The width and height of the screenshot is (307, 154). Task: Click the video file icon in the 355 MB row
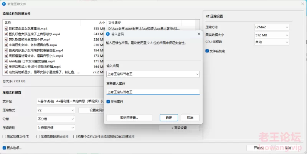tap(6, 28)
